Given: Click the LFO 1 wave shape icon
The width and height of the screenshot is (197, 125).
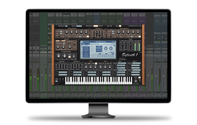Looking at the screenshot, I should click(89, 63).
